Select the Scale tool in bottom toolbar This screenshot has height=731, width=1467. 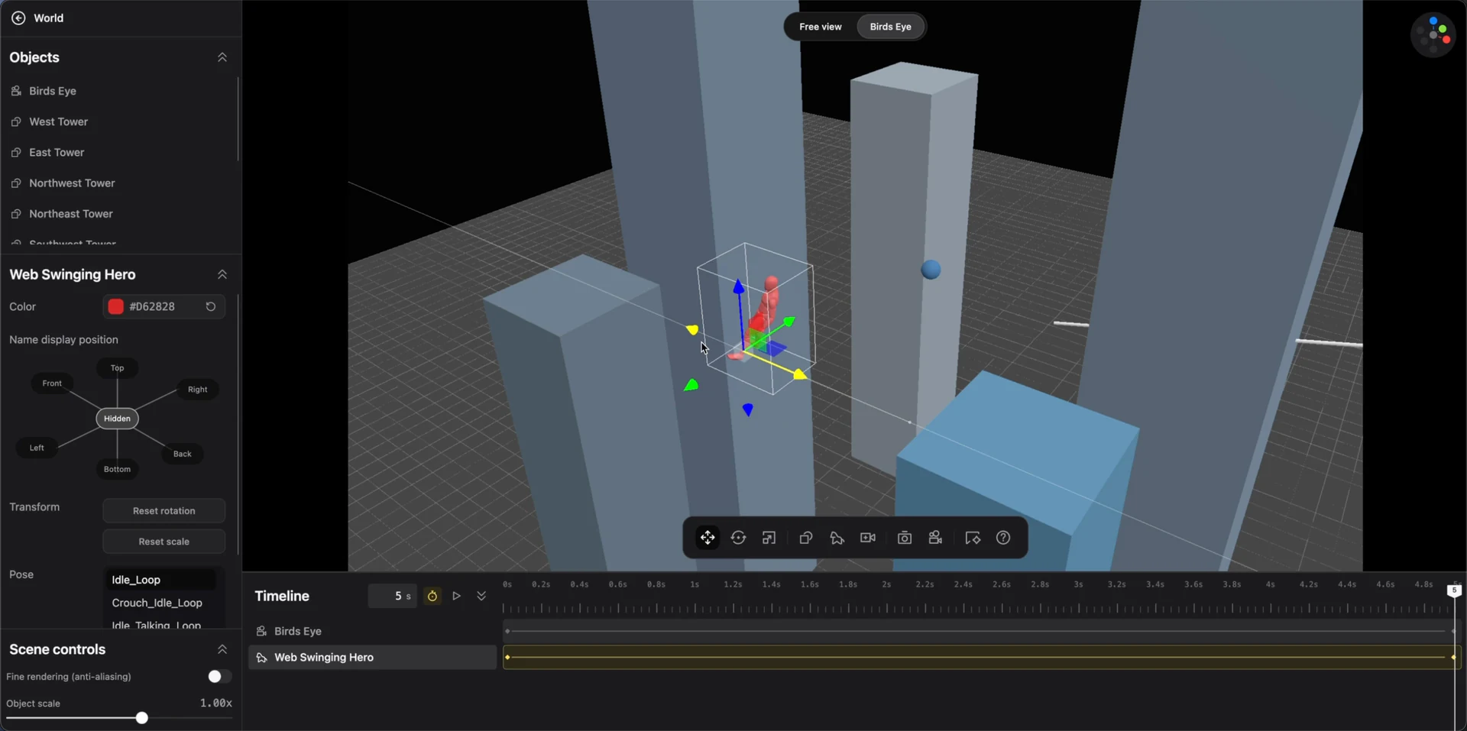[x=769, y=538]
